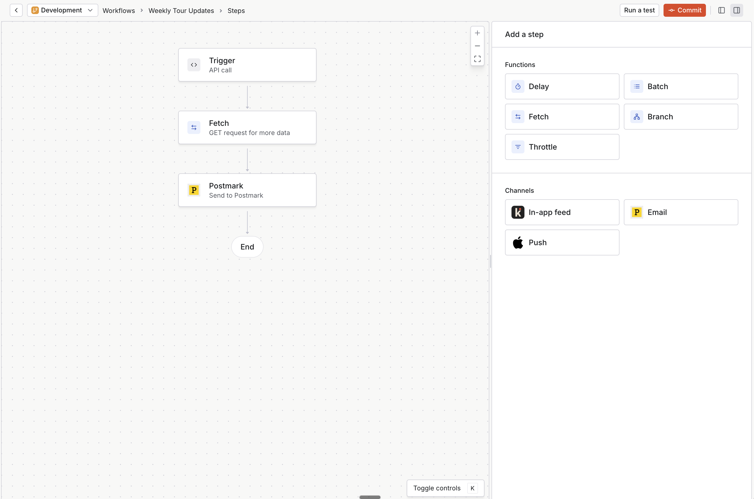Viewport: 754px width, 499px height.
Task: Commit the workflow changes
Action: point(684,10)
